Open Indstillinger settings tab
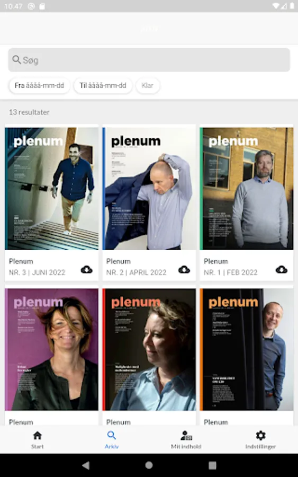The image size is (298, 477). pos(260,440)
